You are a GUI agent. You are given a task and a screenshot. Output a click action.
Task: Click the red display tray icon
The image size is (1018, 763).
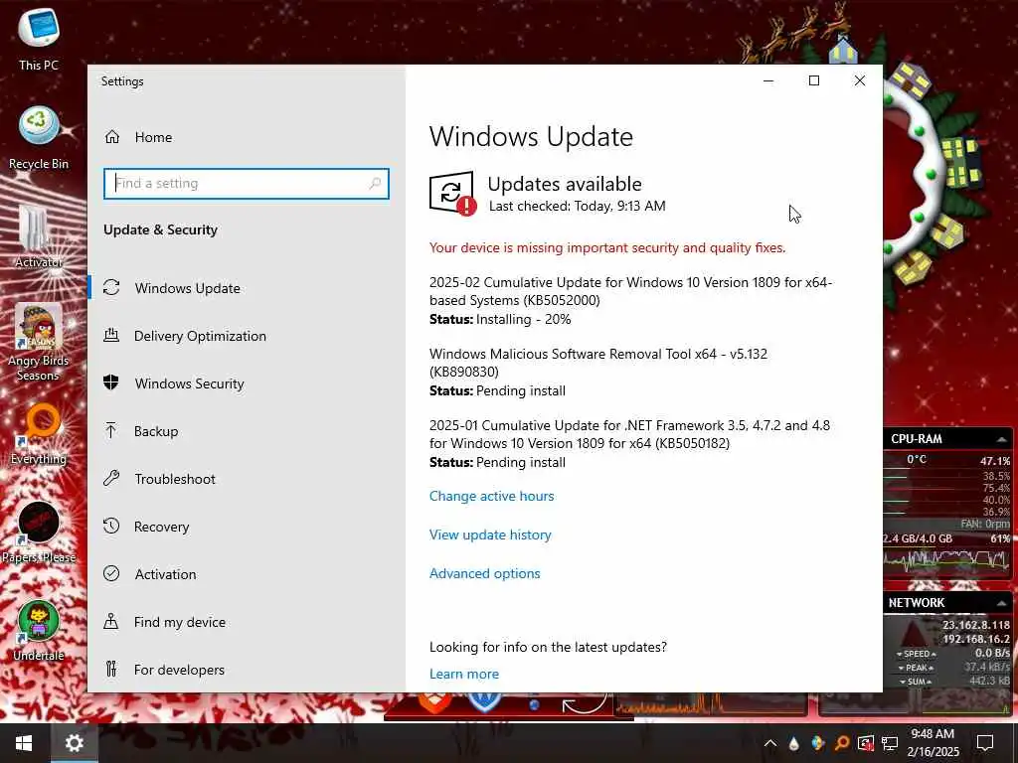pos(866,743)
